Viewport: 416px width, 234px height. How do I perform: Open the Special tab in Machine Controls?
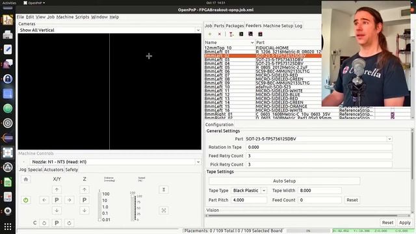tap(35, 170)
